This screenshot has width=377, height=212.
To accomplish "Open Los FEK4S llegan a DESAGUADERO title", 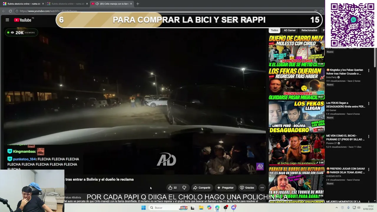I will click(345, 105).
